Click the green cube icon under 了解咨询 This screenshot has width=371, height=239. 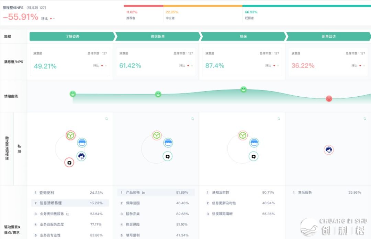[x=70, y=135]
